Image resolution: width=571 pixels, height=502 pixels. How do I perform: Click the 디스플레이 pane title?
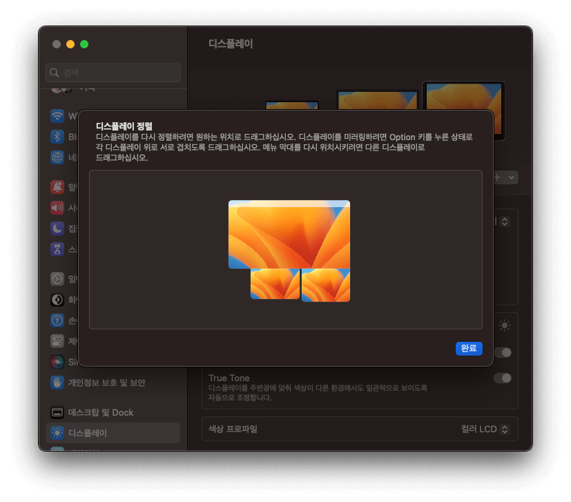[231, 44]
